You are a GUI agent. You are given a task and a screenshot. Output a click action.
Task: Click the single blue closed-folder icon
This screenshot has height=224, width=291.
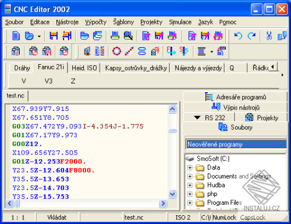point(84,36)
